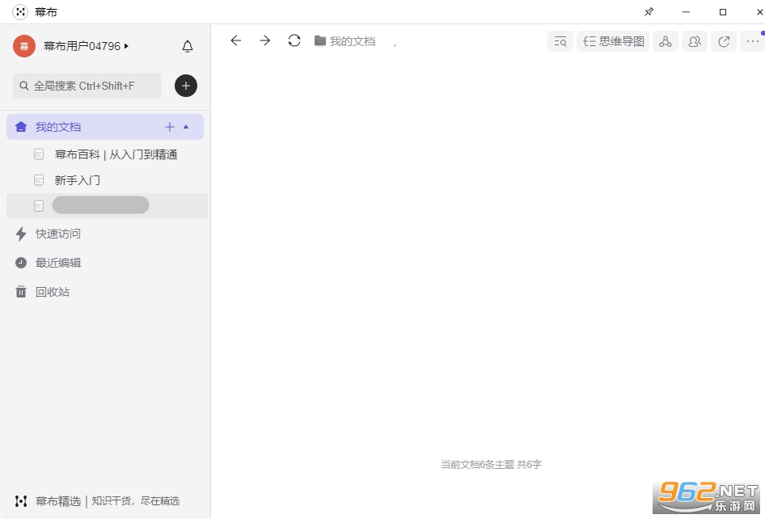765x519 pixels.
Task: Pin the window with the pushpin icon
Action: [x=649, y=11]
